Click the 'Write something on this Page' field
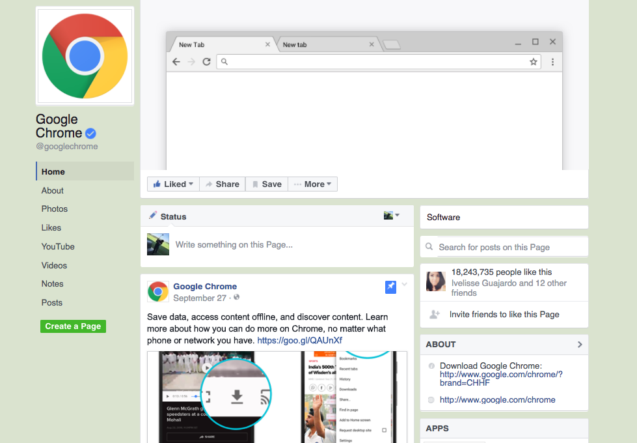 (x=234, y=244)
